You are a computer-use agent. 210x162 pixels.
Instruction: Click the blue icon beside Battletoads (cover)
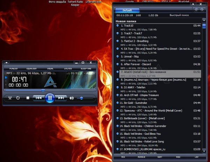118,118
